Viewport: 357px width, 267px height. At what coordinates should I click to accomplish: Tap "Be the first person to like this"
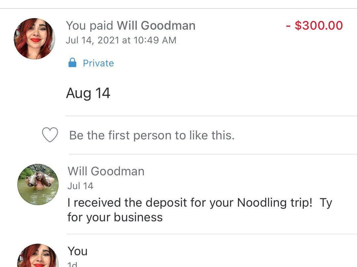pos(152,135)
